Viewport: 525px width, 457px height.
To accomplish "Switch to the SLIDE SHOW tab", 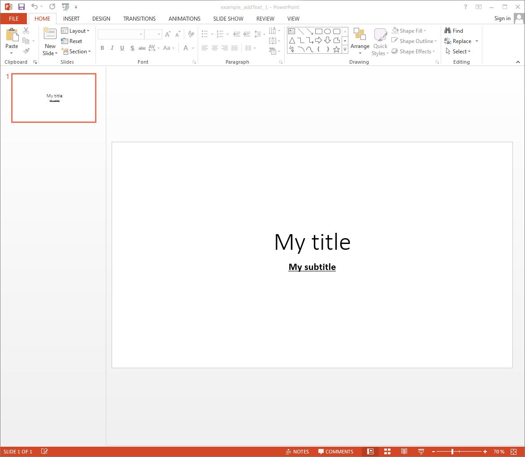I will point(228,18).
